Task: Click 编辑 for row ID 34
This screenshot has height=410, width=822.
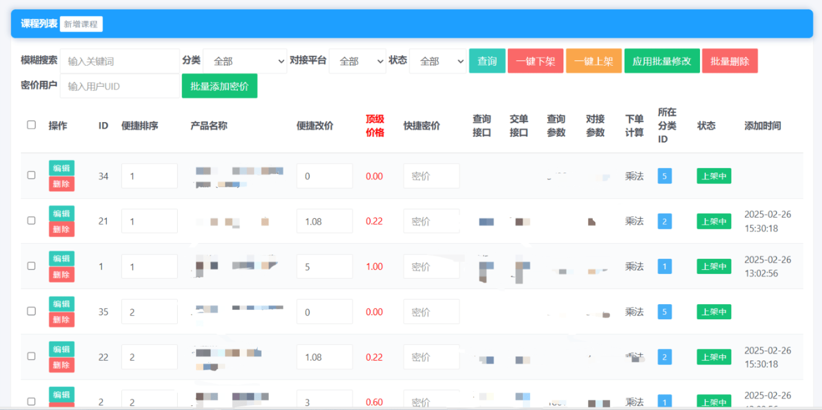Action: click(62, 168)
